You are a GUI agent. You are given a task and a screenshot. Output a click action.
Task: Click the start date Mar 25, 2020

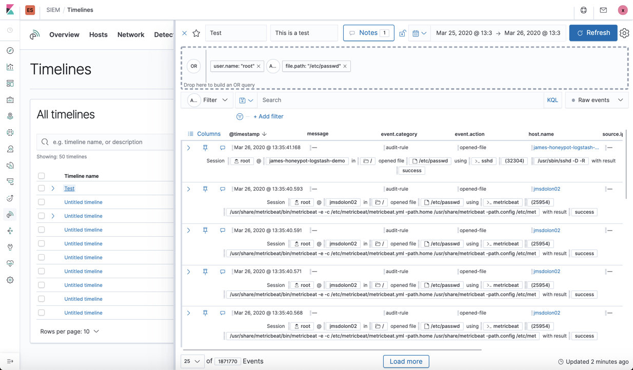pos(464,33)
